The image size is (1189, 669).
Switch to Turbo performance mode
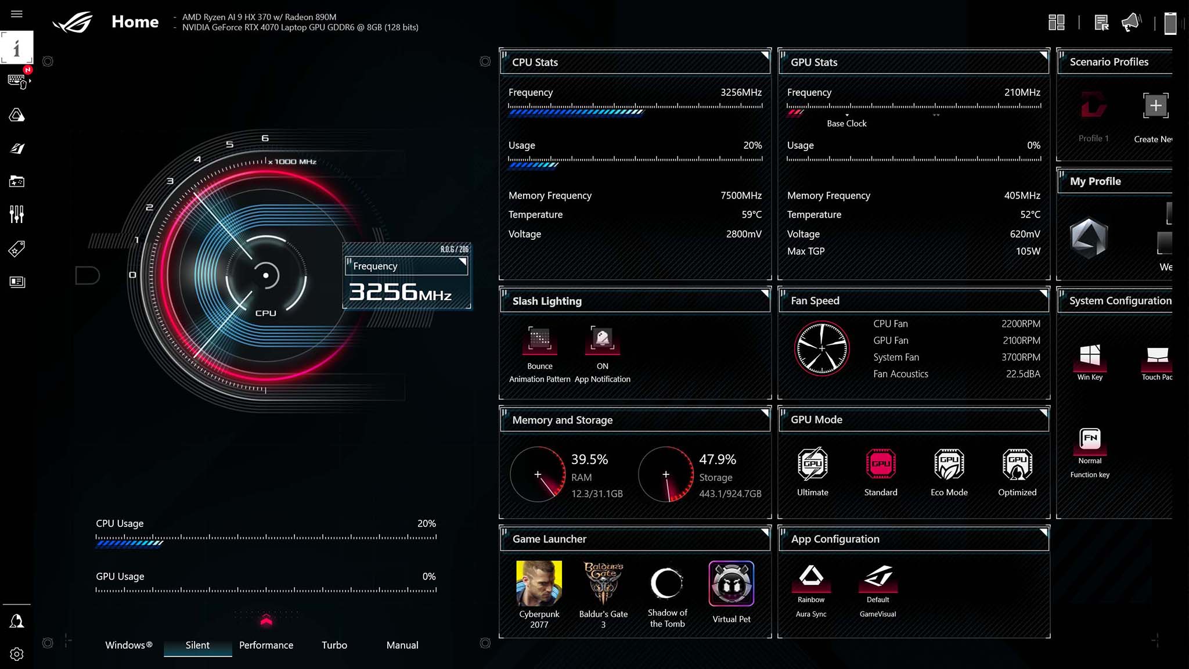coord(334,645)
